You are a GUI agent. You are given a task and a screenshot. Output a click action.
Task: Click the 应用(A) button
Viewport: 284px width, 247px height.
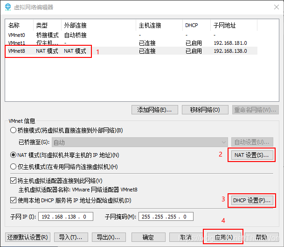tap(224, 237)
